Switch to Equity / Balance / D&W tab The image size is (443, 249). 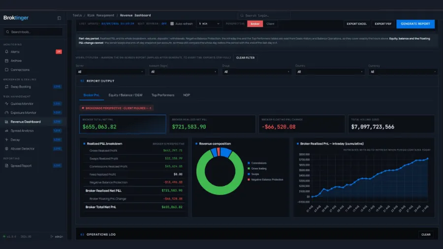(126, 95)
